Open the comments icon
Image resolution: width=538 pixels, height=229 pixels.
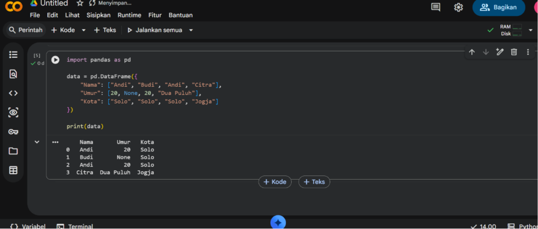[436, 7]
